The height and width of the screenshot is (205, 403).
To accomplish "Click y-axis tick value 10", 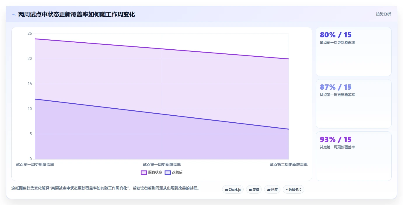I will tap(29, 109).
